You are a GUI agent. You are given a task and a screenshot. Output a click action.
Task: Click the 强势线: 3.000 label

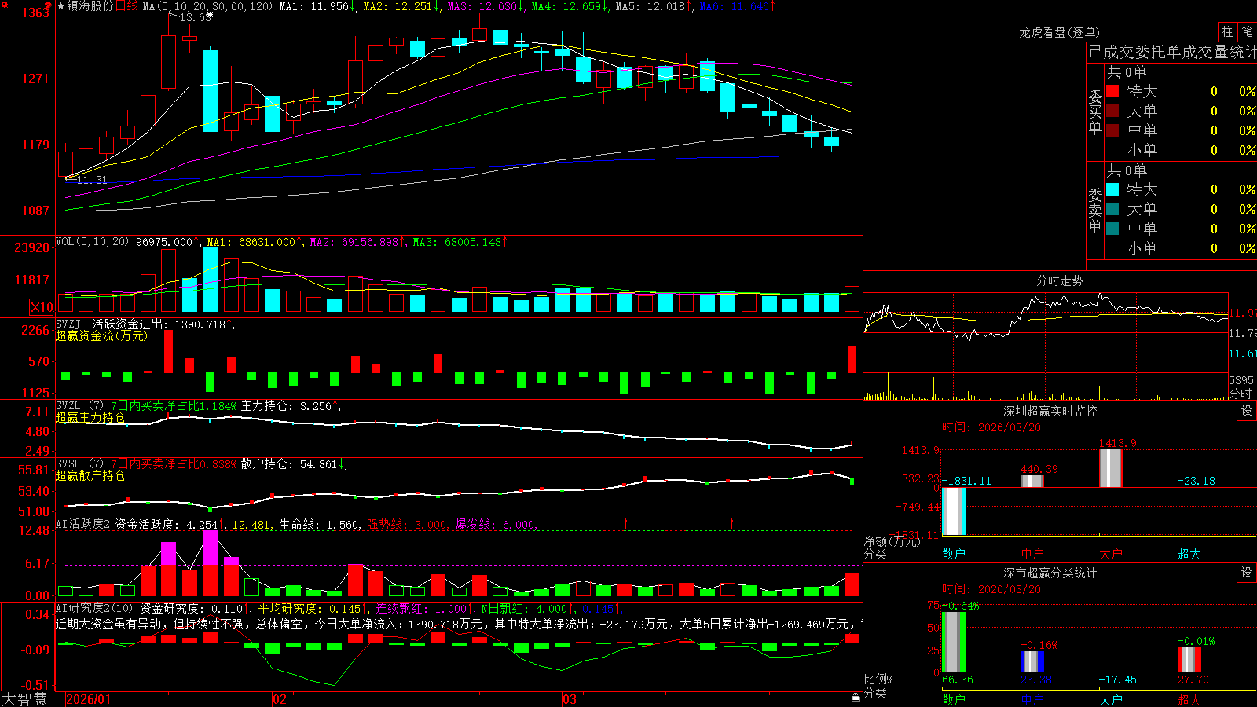pos(407,525)
